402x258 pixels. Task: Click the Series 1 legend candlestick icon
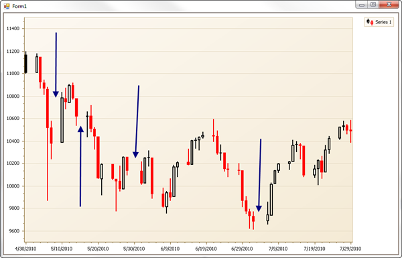[x=370, y=22]
